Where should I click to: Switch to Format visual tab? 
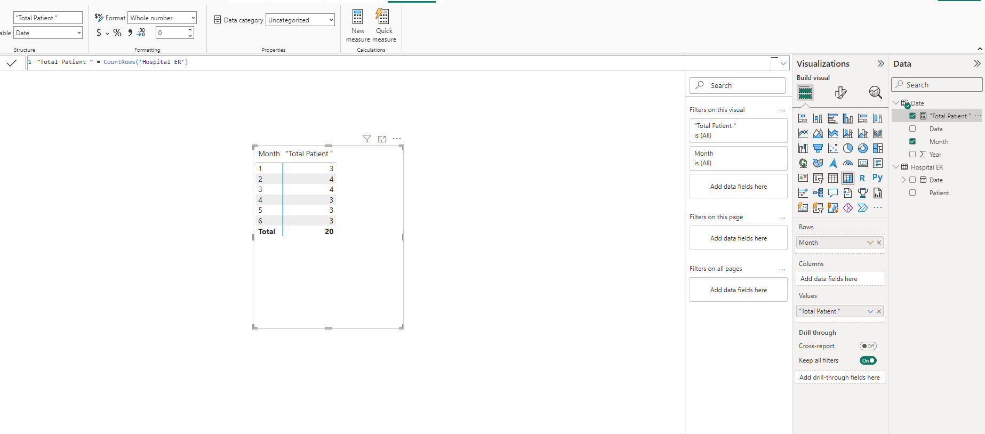pos(840,93)
